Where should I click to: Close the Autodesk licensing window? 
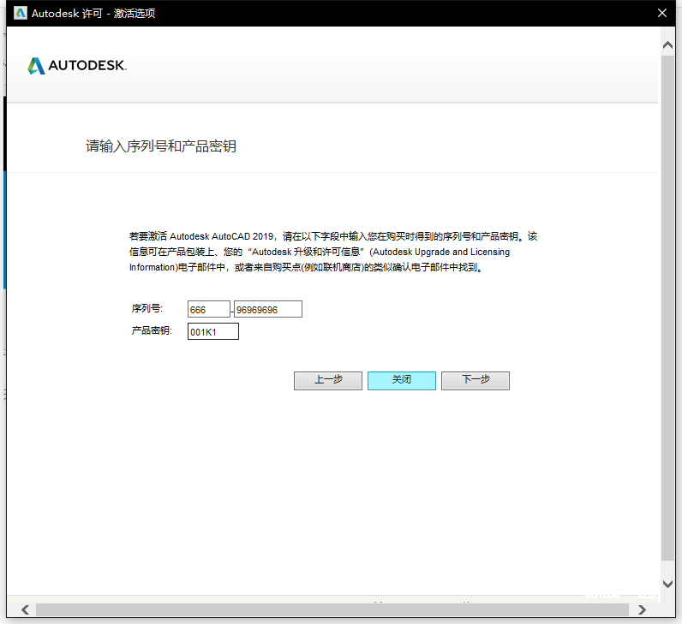point(660,13)
